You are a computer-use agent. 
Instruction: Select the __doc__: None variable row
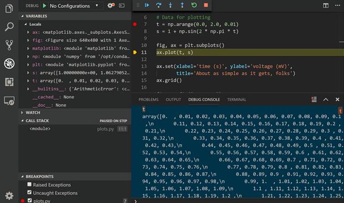pyautogui.click(x=75, y=105)
